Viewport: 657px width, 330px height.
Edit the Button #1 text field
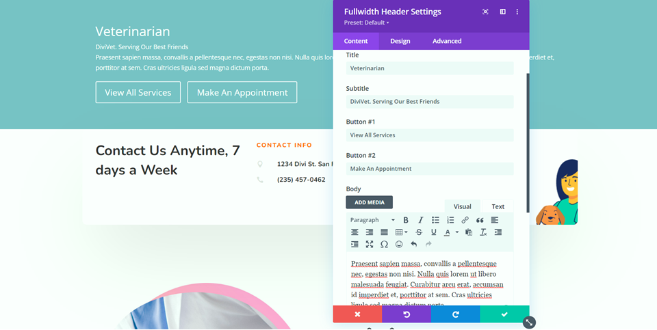point(430,135)
